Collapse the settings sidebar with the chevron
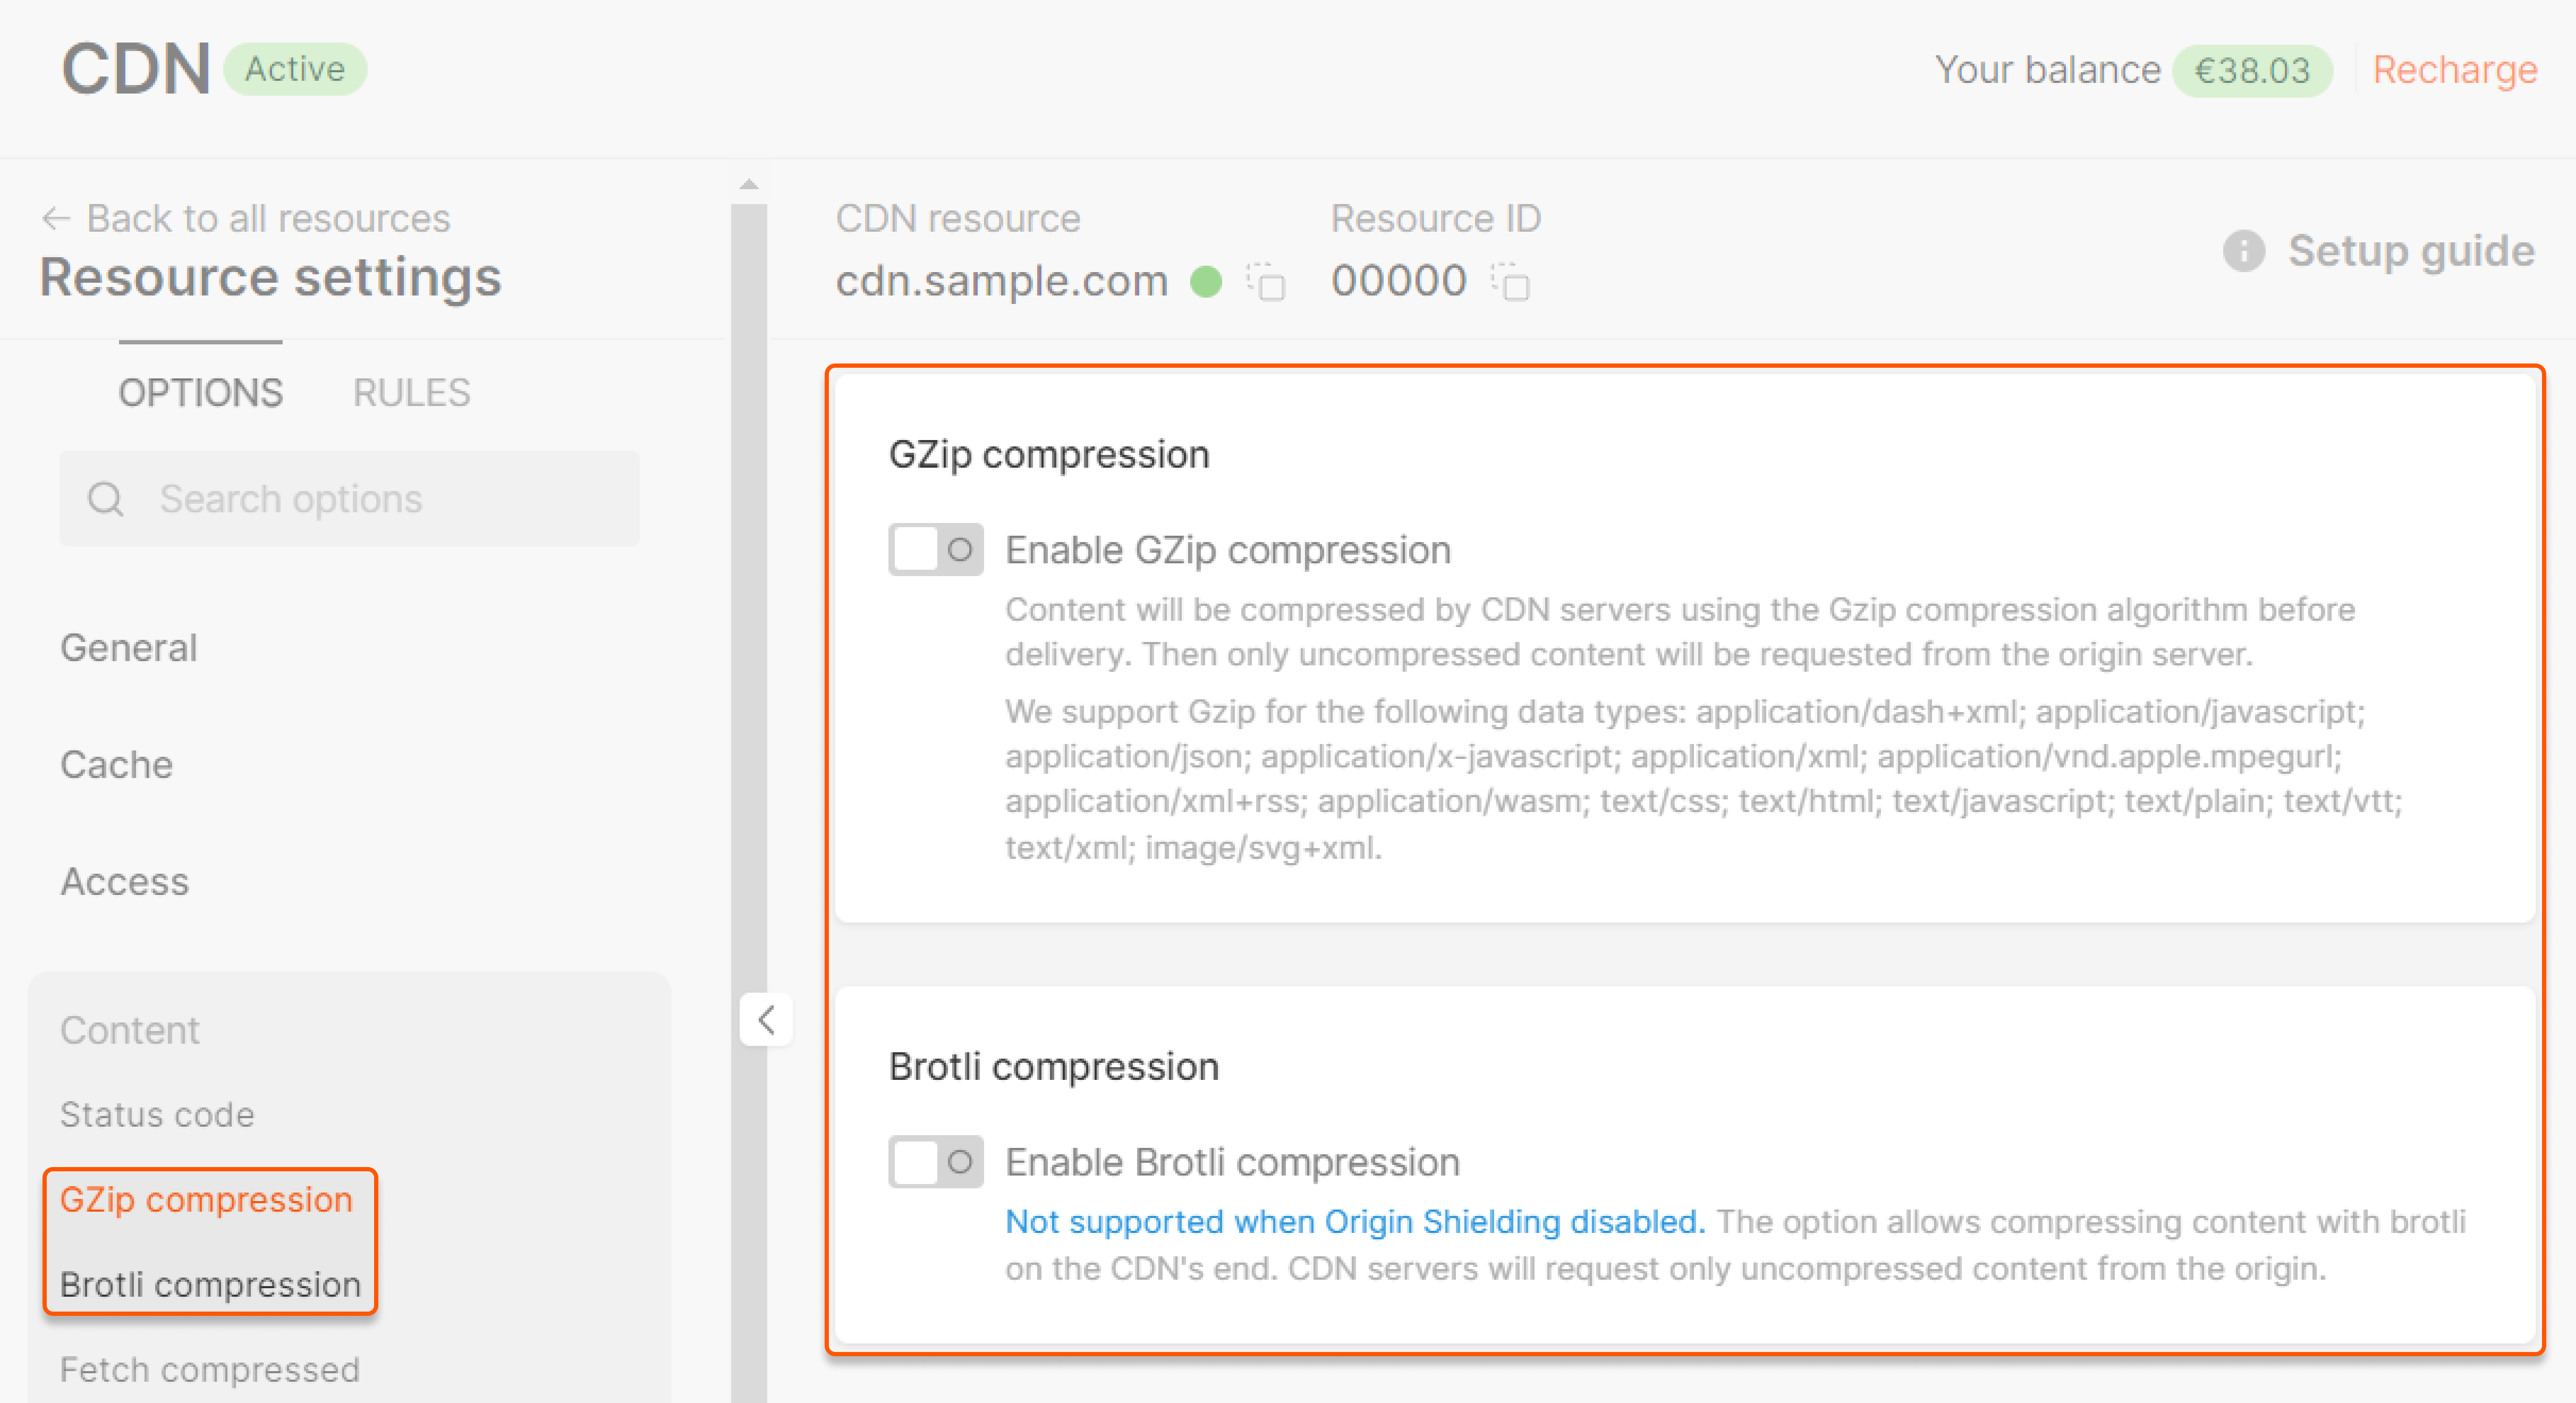 pos(766,1020)
